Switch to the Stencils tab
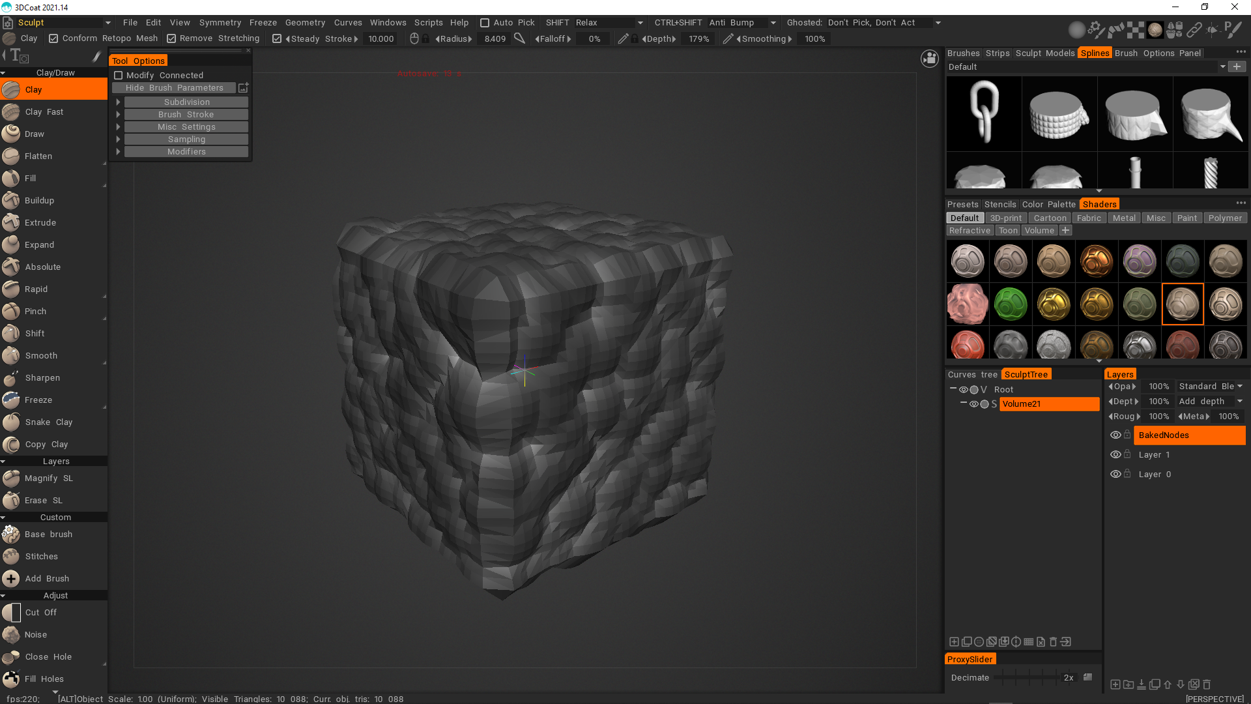The image size is (1251, 704). [x=1000, y=205]
